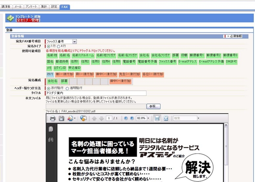Click the 全セミナー管理 label in the header
This screenshot has width=255, height=182.
[28, 20]
